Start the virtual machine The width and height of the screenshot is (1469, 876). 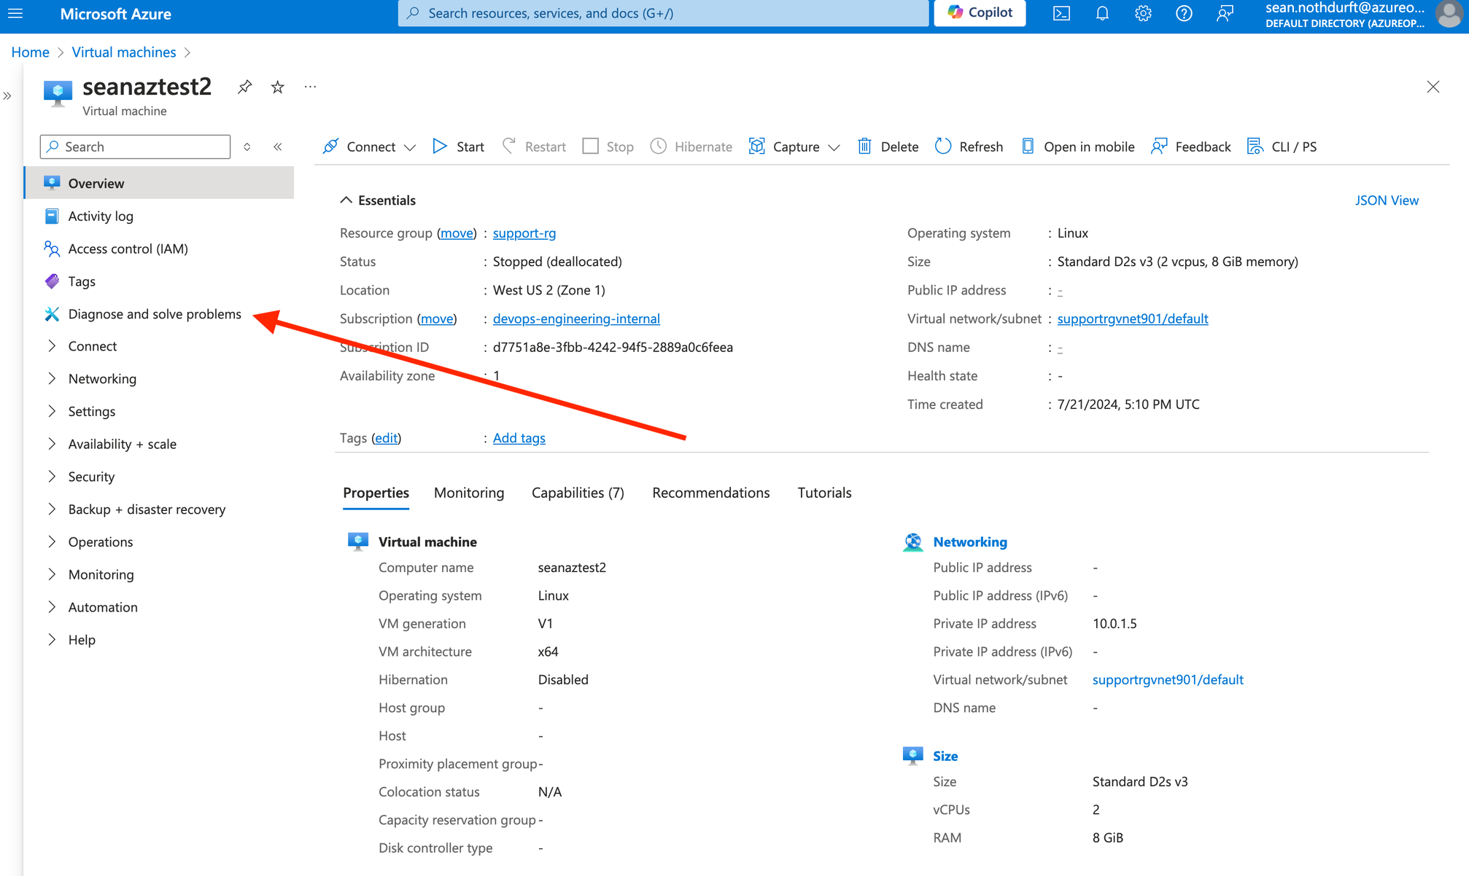tap(458, 146)
